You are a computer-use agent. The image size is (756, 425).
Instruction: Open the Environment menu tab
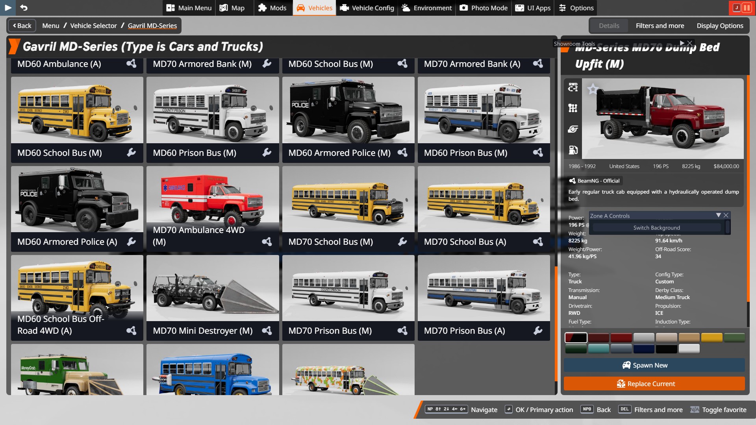click(x=427, y=8)
